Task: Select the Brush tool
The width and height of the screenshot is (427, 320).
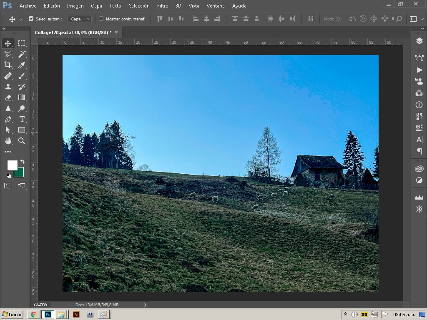Action: (x=22, y=76)
